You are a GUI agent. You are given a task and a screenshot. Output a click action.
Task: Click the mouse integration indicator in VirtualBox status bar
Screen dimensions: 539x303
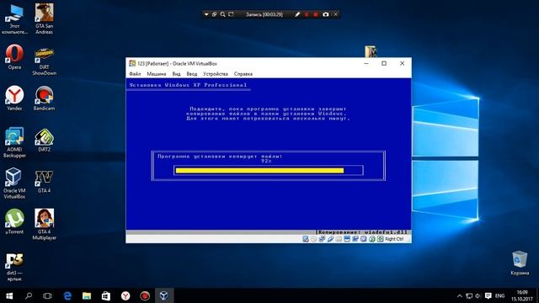point(372,239)
